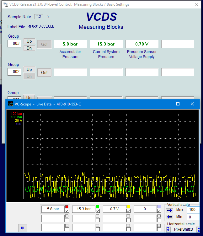Increase horizontal PixelShift with up arrow

199,229
